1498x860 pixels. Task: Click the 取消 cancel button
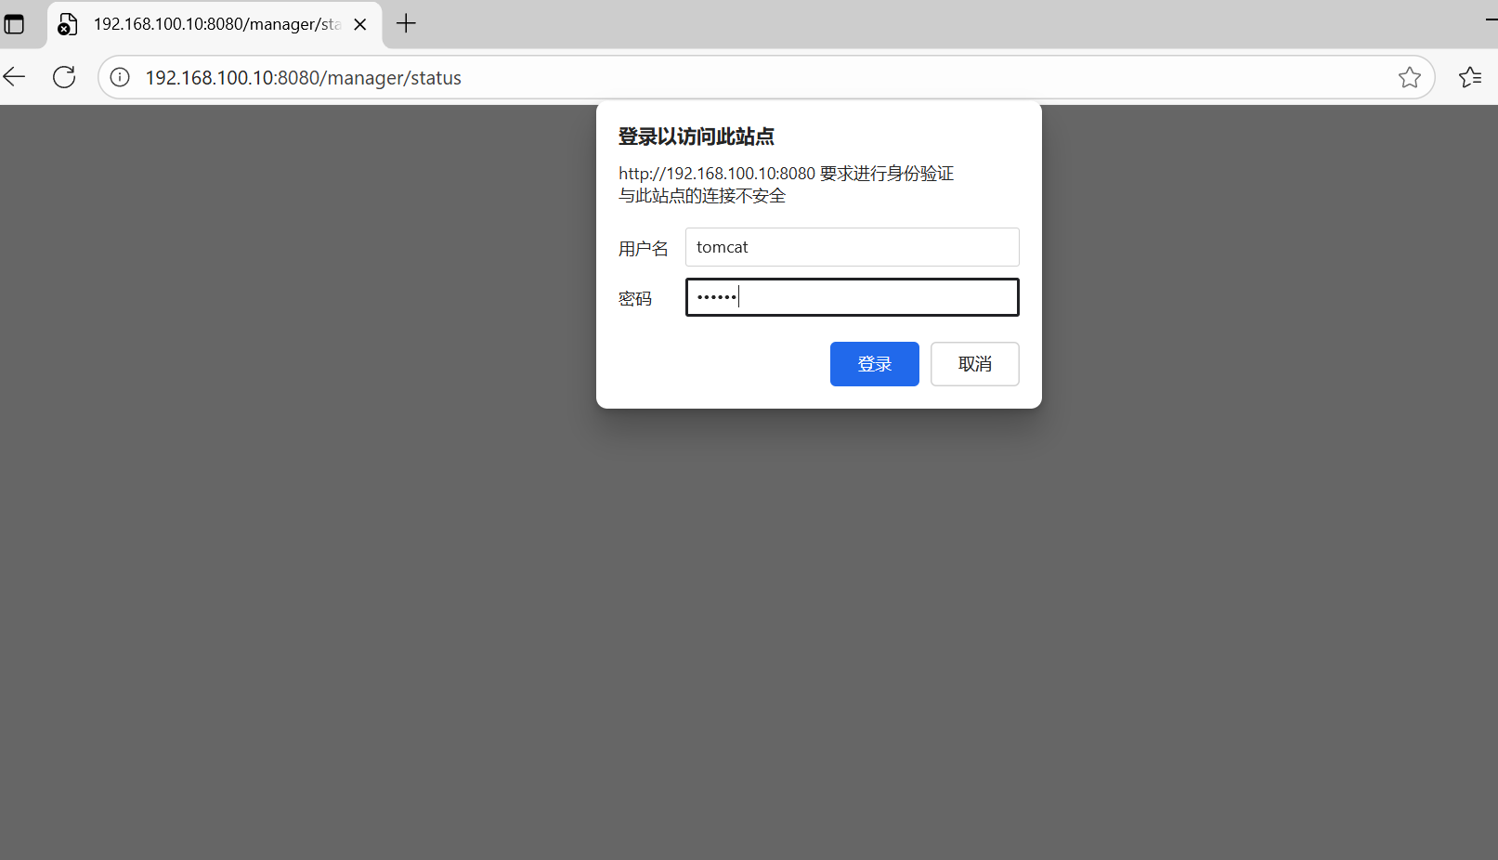point(974,364)
